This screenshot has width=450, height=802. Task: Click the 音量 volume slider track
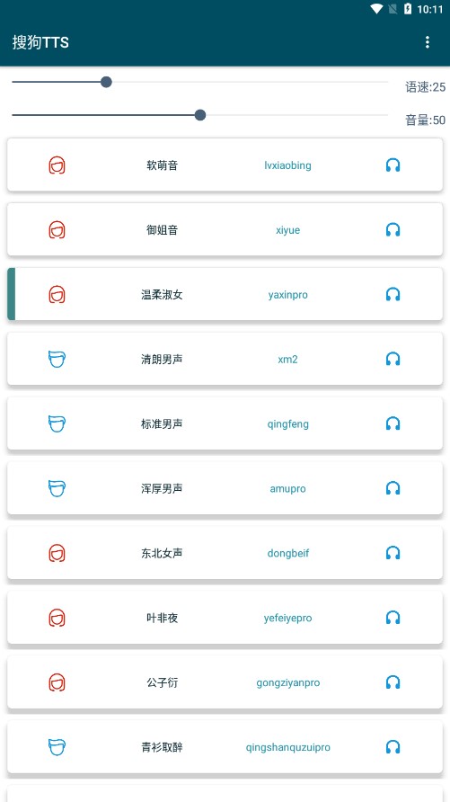pyautogui.click(x=199, y=115)
